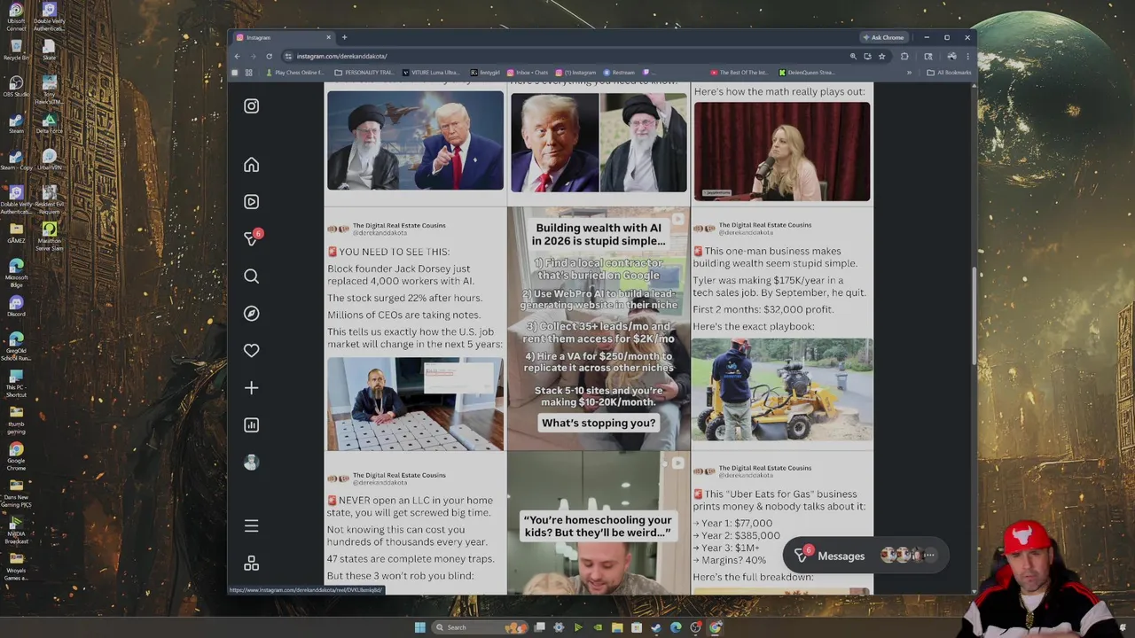
Task: Open All Bookmarks folder
Action: [949, 73]
